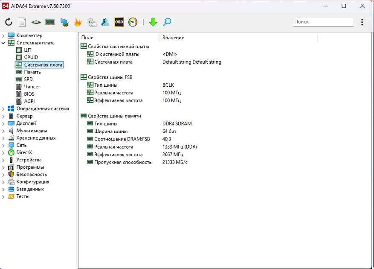Click the 21333 МБ/с throughput value
Screen dimensions: 374x269
[x=175, y=162]
